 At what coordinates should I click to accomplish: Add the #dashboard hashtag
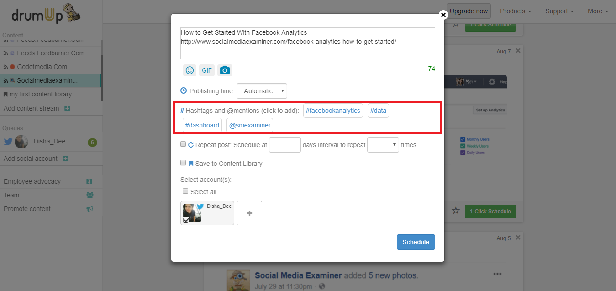(x=202, y=125)
